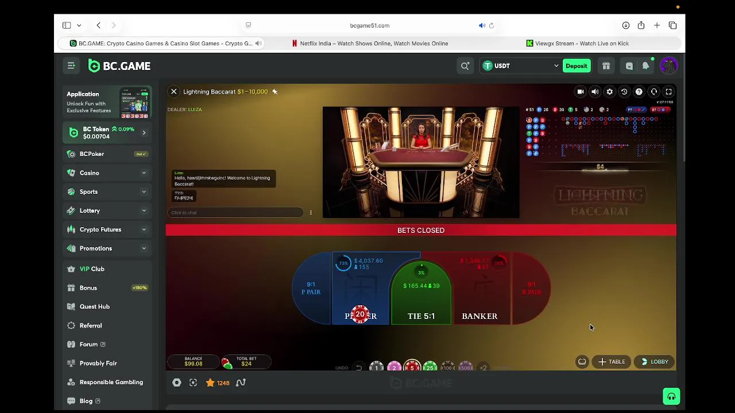Open Referral in sidebar
This screenshot has height=413, width=735.
[x=107, y=326]
